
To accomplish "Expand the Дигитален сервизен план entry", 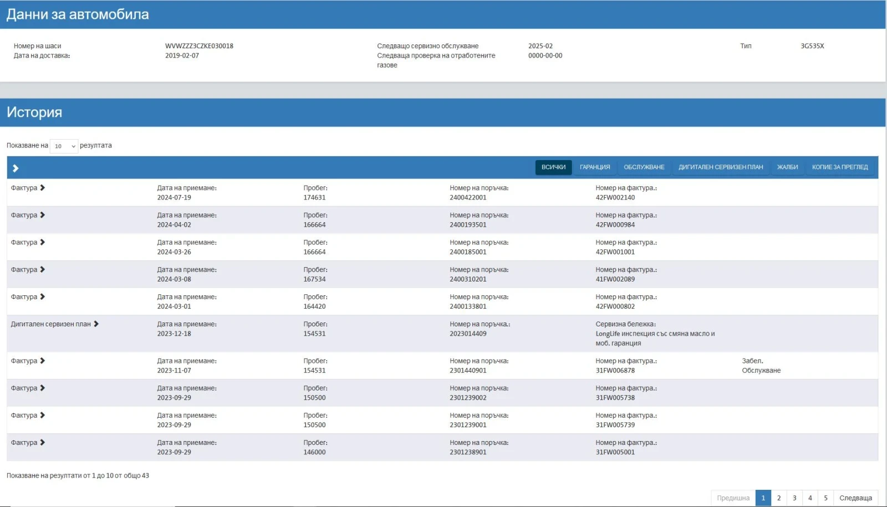I will [96, 324].
